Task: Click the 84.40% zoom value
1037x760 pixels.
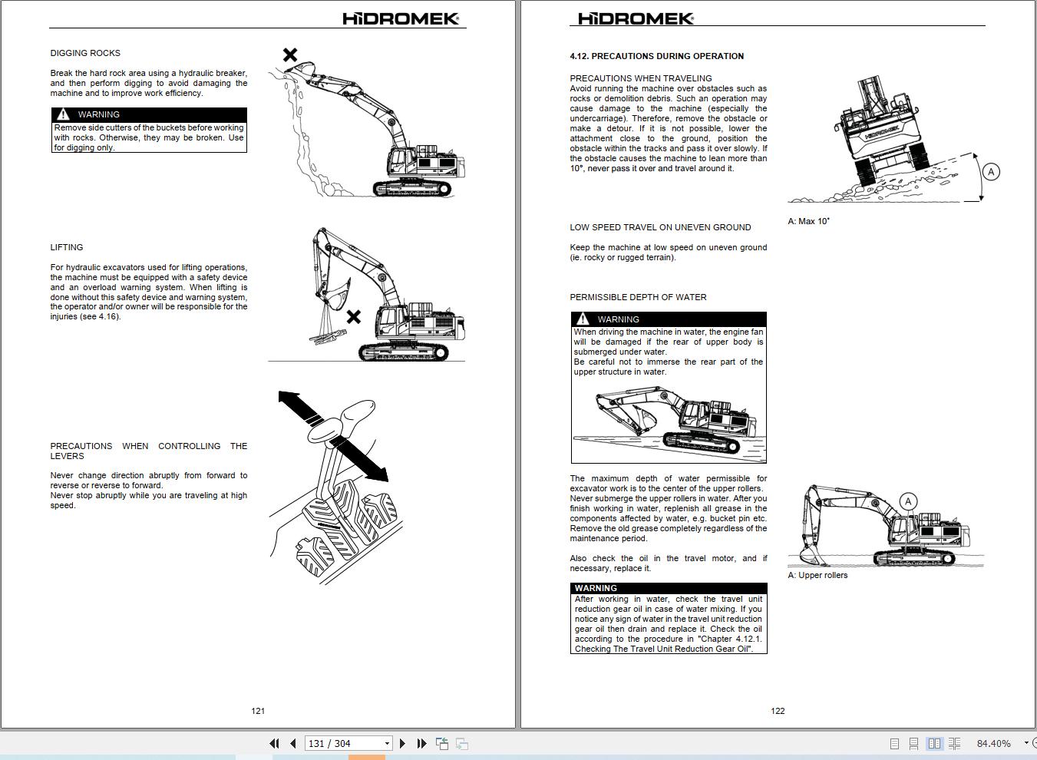Action: click(x=993, y=743)
